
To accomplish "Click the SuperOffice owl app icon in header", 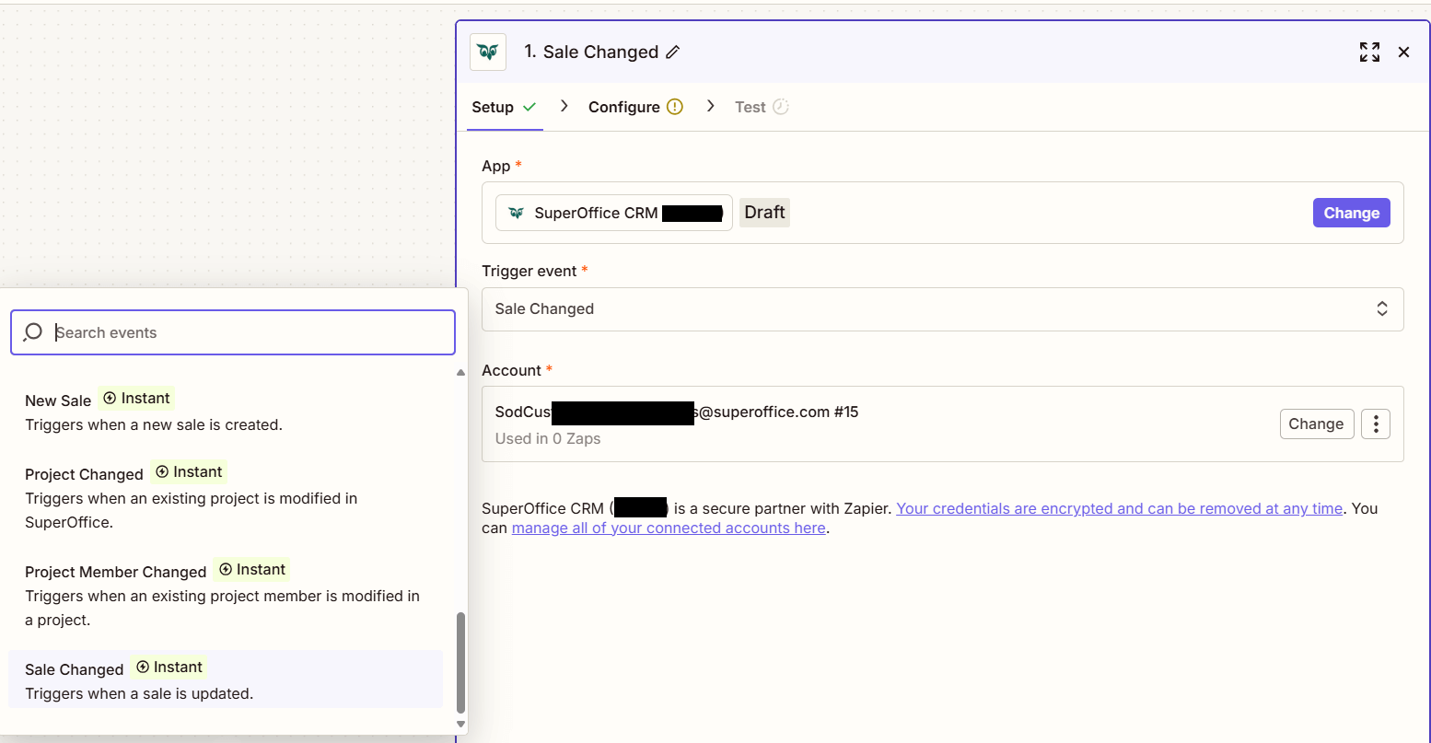I will [x=488, y=52].
